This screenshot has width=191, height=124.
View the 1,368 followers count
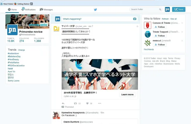coord(39,40)
